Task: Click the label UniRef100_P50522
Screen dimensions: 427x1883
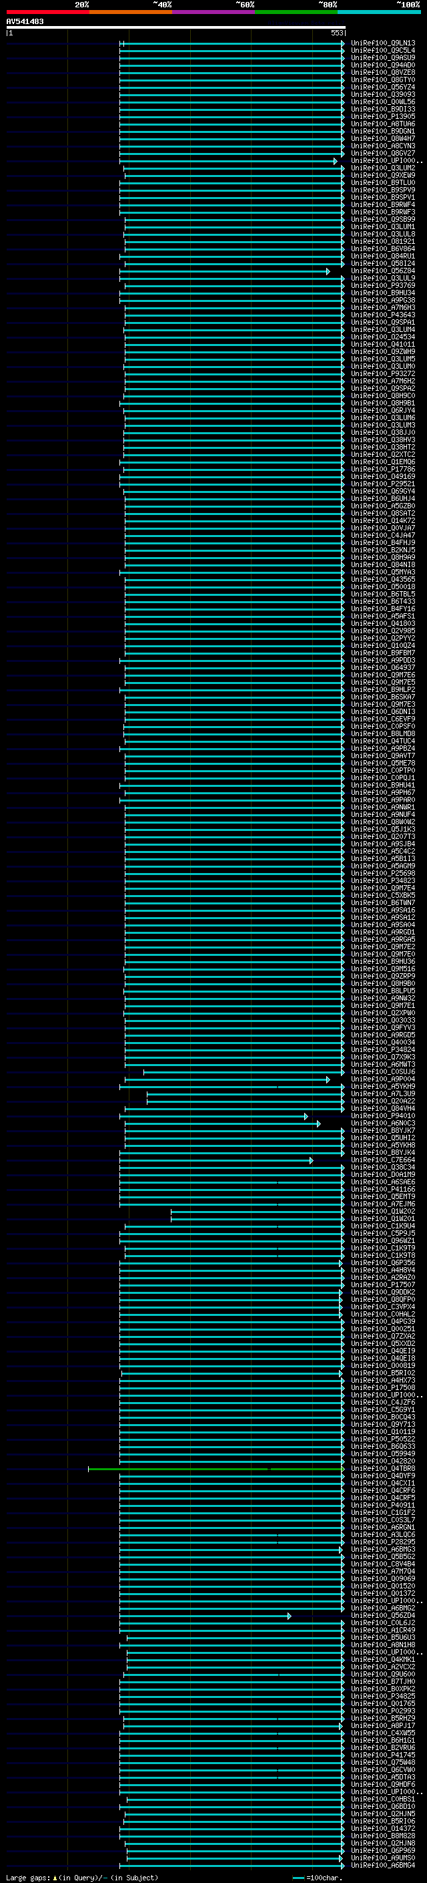Action: point(382,1439)
